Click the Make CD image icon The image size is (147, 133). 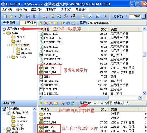(45, 16)
